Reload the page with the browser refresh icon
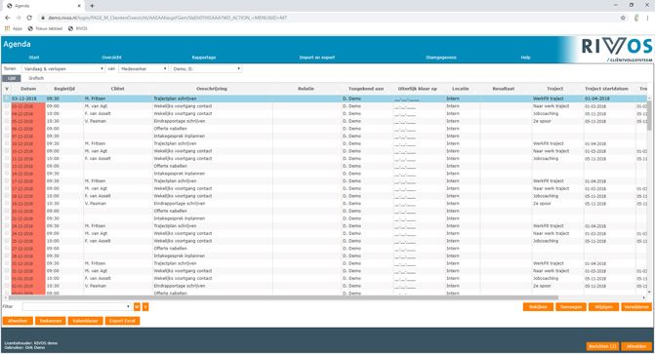This screenshot has width=655, height=354. [x=29, y=18]
